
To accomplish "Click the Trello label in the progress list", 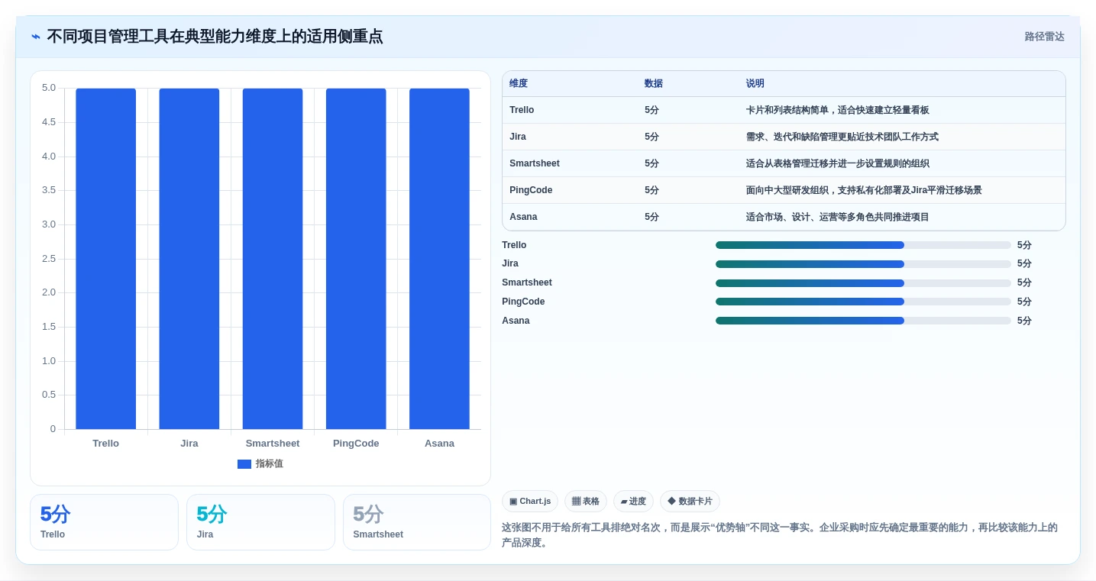I will pyautogui.click(x=514, y=245).
